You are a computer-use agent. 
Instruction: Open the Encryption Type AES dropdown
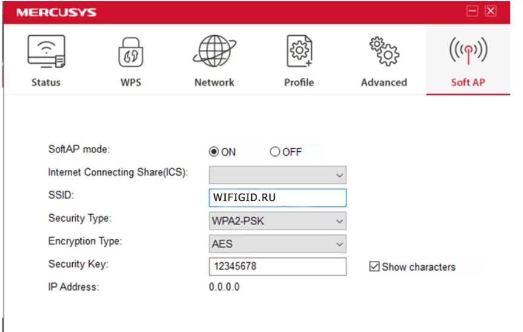click(277, 244)
